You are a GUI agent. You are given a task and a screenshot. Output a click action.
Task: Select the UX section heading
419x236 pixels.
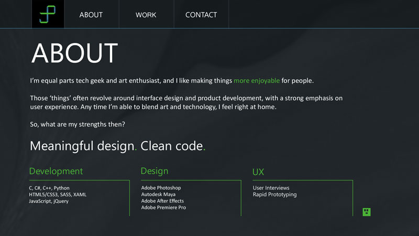coord(258,171)
